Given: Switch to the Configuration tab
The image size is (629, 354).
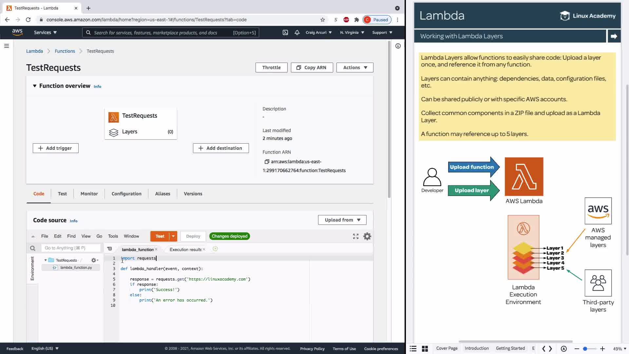Looking at the screenshot, I should click(126, 194).
